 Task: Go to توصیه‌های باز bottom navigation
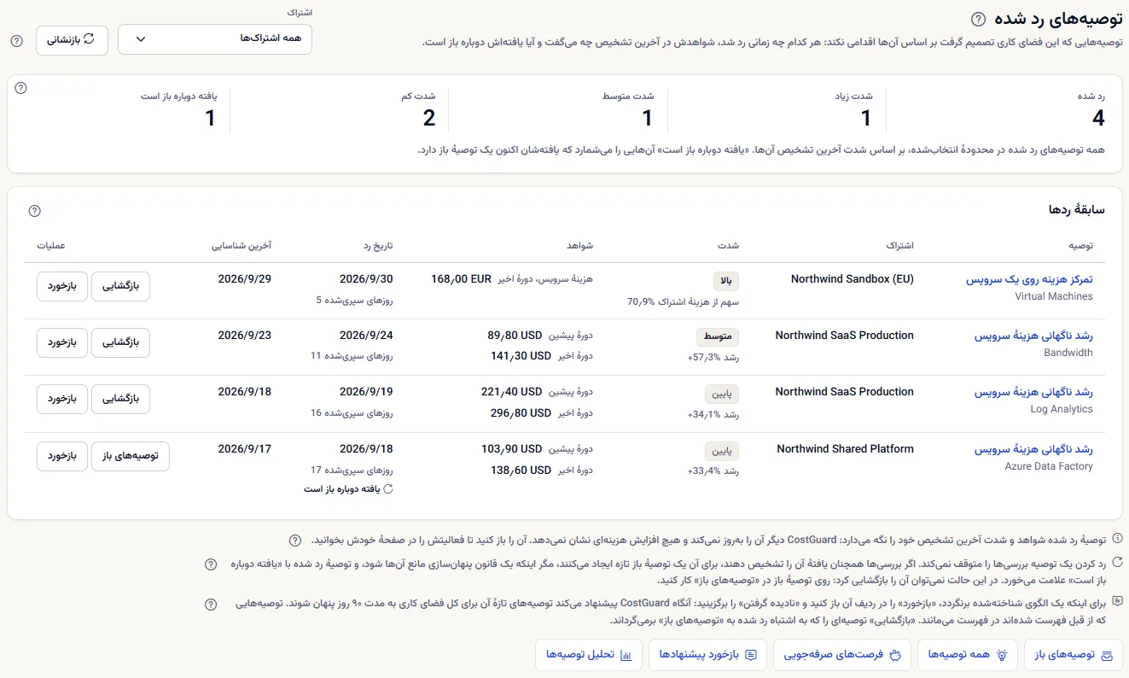1074,655
